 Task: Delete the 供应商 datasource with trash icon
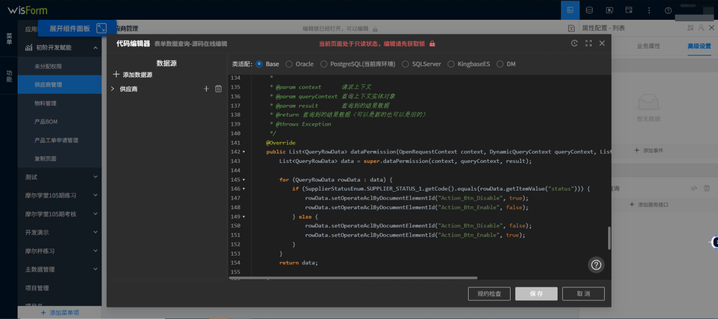pyautogui.click(x=218, y=89)
